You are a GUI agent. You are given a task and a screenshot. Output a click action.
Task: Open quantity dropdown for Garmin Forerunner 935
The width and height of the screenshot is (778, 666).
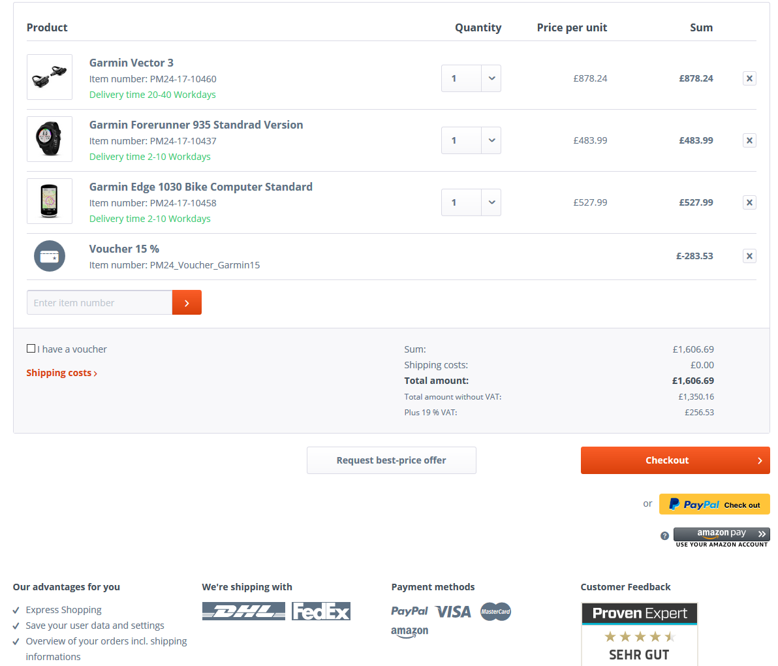click(491, 140)
